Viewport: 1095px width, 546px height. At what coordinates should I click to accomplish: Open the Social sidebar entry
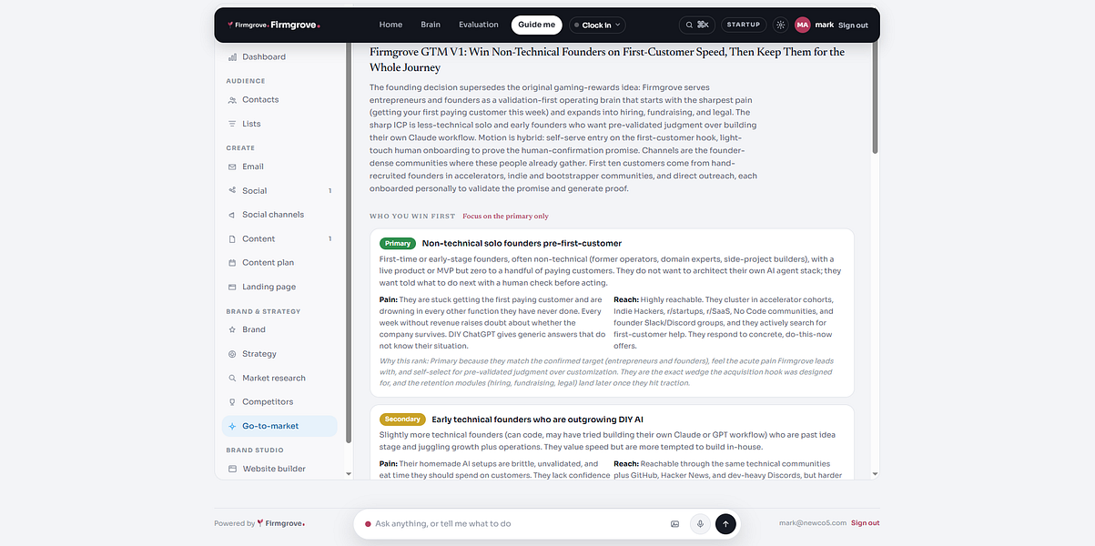pyautogui.click(x=279, y=191)
